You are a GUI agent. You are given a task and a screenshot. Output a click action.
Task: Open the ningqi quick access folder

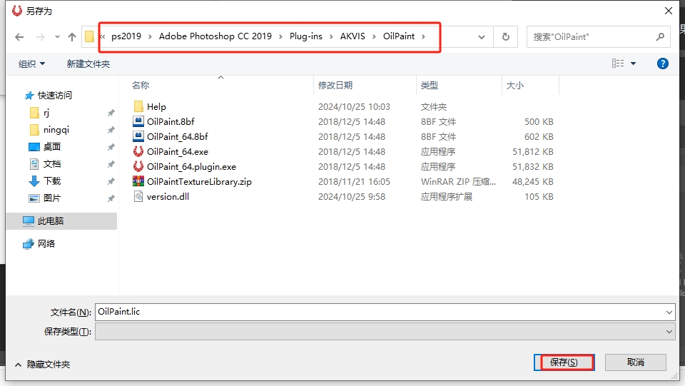(56, 130)
